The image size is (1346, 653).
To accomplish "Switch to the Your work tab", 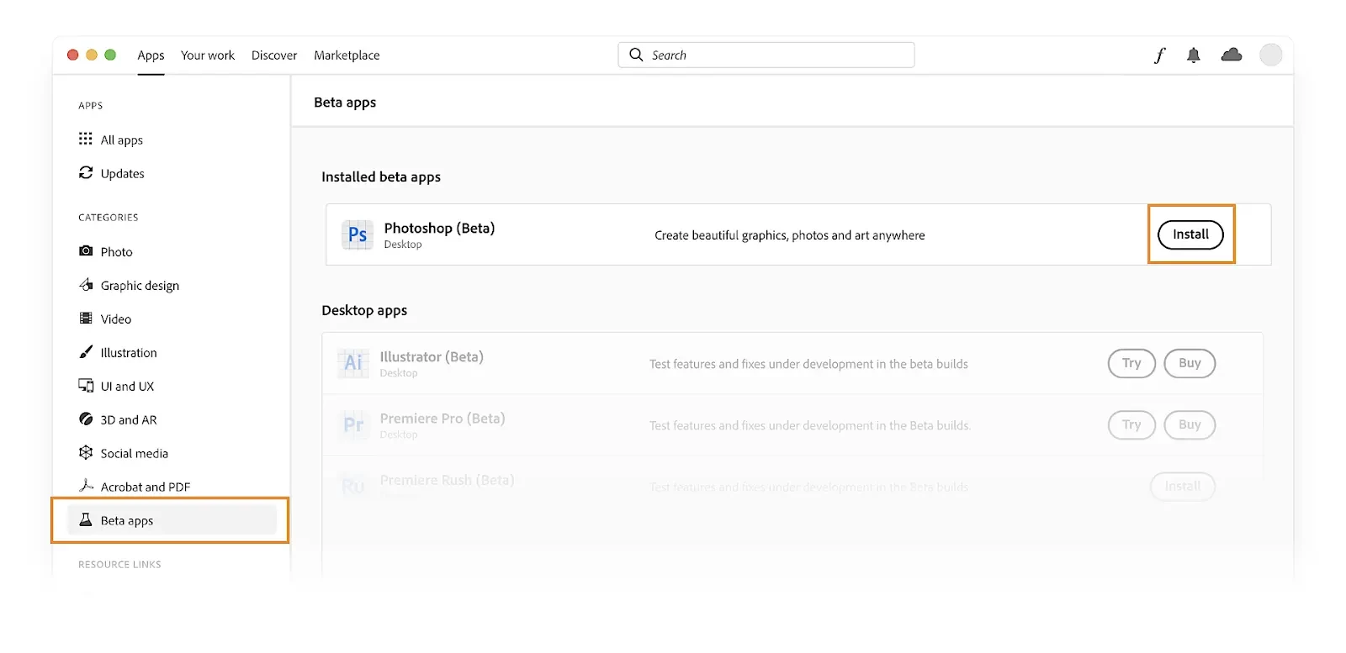I will click(x=208, y=55).
